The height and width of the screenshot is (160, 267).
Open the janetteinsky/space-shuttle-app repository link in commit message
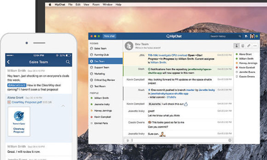170,94
